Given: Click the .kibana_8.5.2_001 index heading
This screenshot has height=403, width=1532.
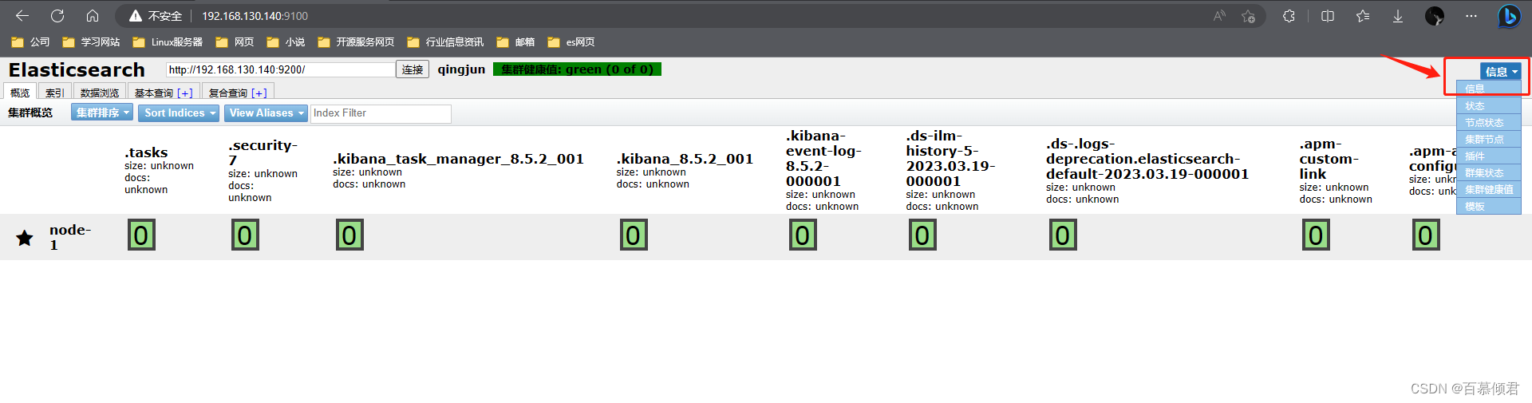Looking at the screenshot, I should click(685, 159).
